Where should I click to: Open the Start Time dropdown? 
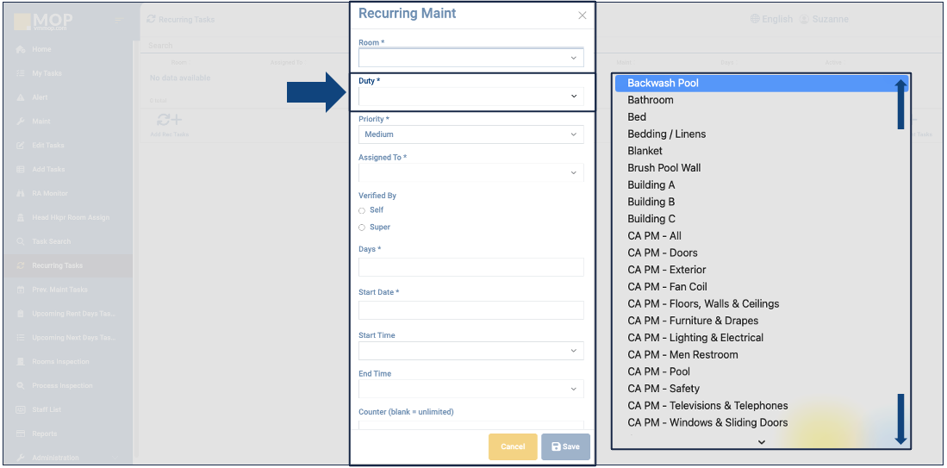pos(470,351)
